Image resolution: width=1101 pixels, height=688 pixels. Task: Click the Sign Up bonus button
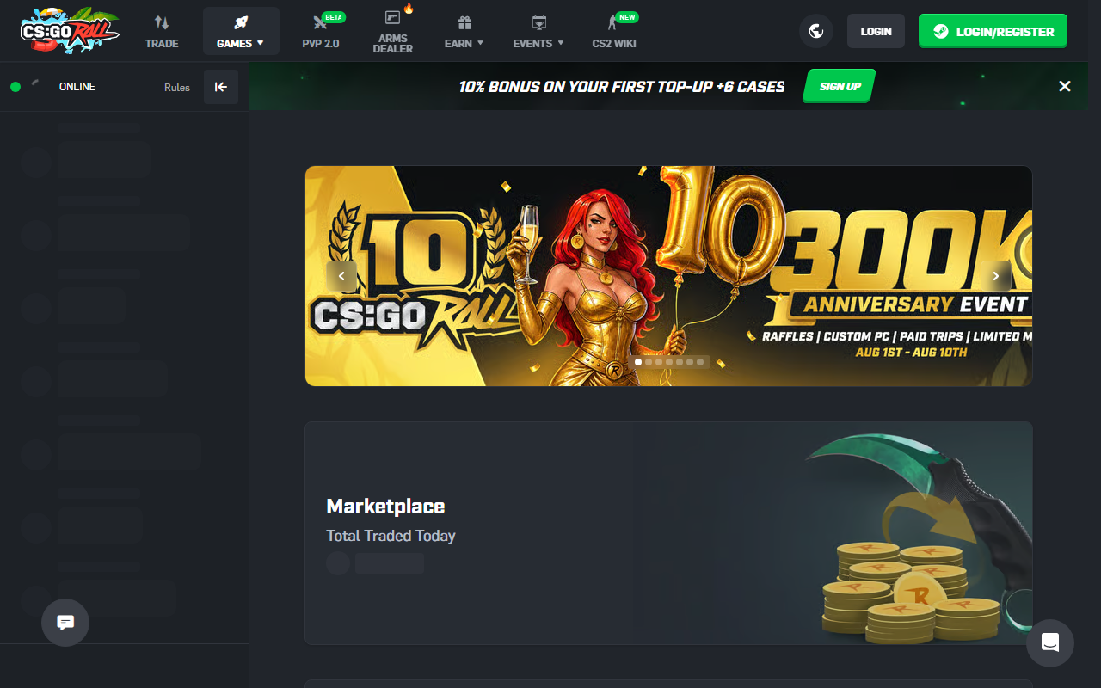click(840, 86)
